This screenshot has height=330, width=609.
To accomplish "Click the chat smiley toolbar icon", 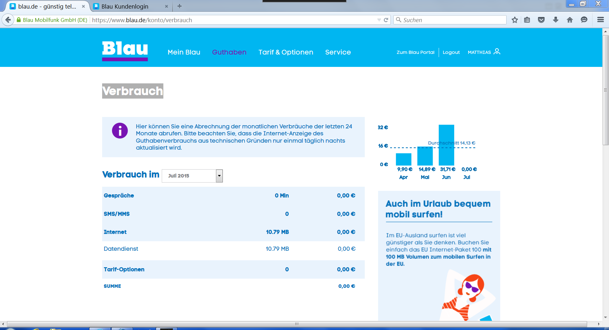I will tap(584, 20).
